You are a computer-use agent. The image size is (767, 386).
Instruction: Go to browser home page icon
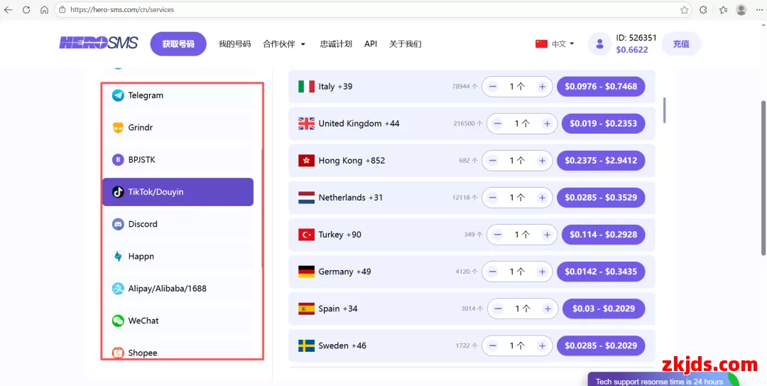point(45,10)
